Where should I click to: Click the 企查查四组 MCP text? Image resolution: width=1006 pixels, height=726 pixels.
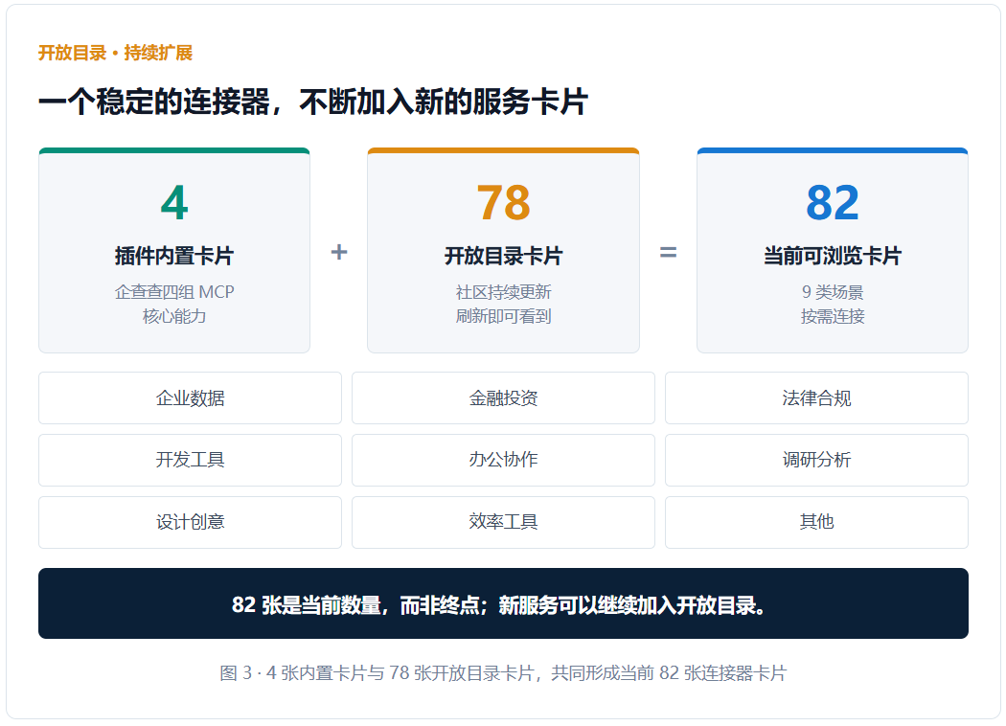click(x=174, y=292)
